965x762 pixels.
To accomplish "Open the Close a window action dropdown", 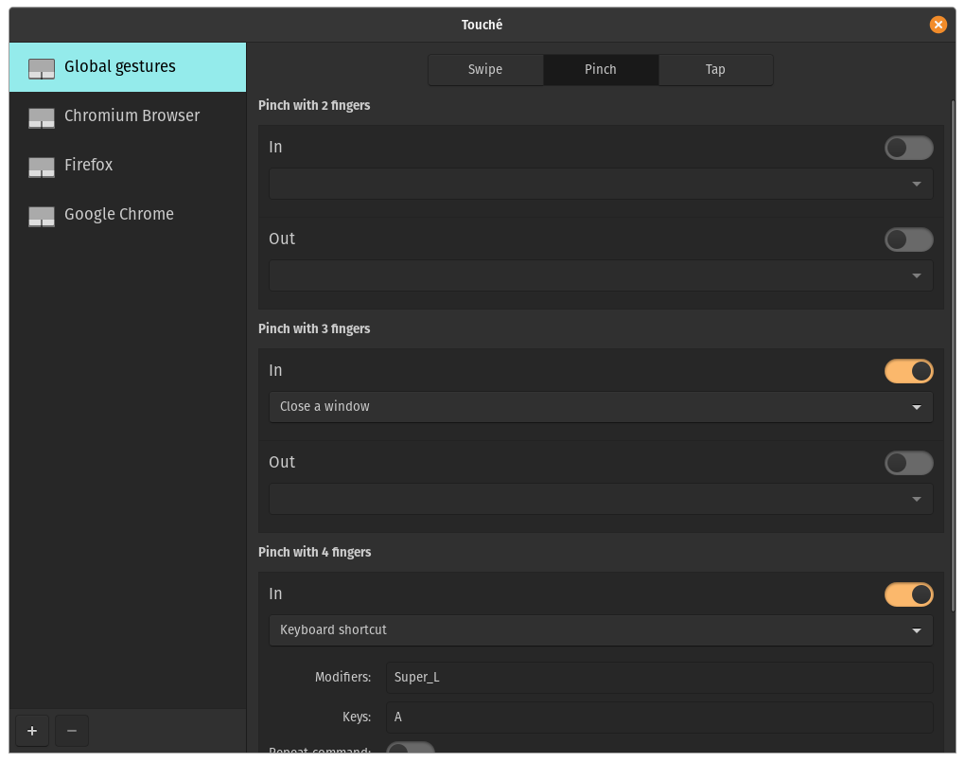I will (601, 407).
